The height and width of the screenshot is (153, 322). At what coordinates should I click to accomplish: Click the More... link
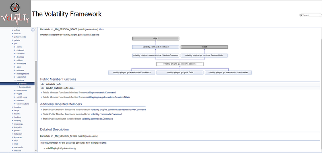(102, 29)
